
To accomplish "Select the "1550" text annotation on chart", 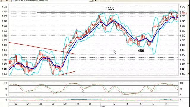I will [x=110, y=8].
